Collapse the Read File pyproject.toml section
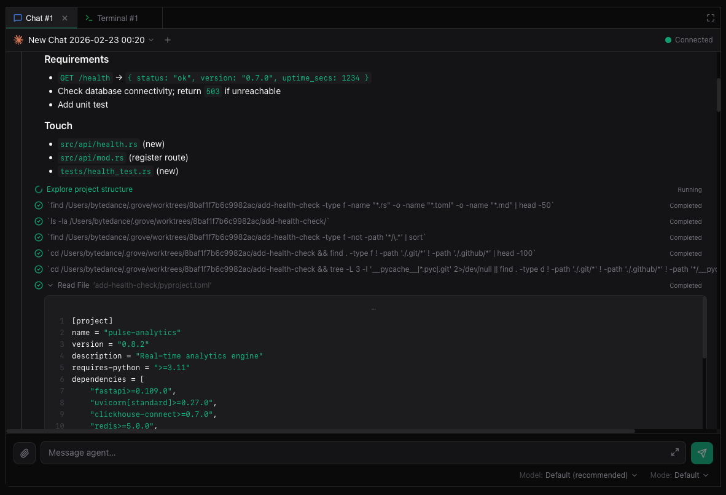726x495 pixels. (50, 285)
